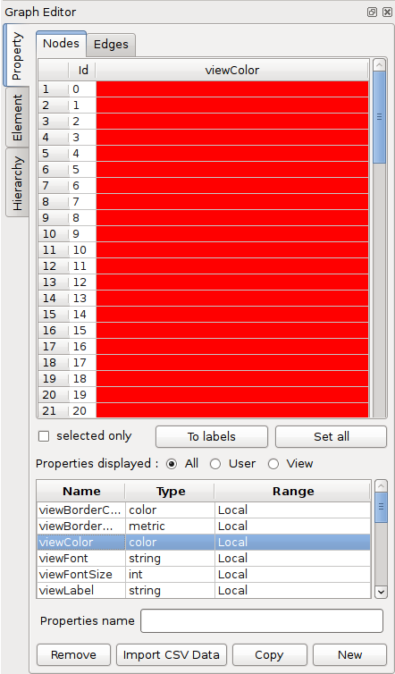Select the User properties radio button
This screenshot has height=674, width=395.
point(214,464)
